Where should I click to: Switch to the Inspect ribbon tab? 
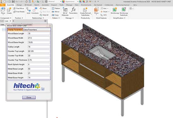pyautogui.click(x=54, y=5)
